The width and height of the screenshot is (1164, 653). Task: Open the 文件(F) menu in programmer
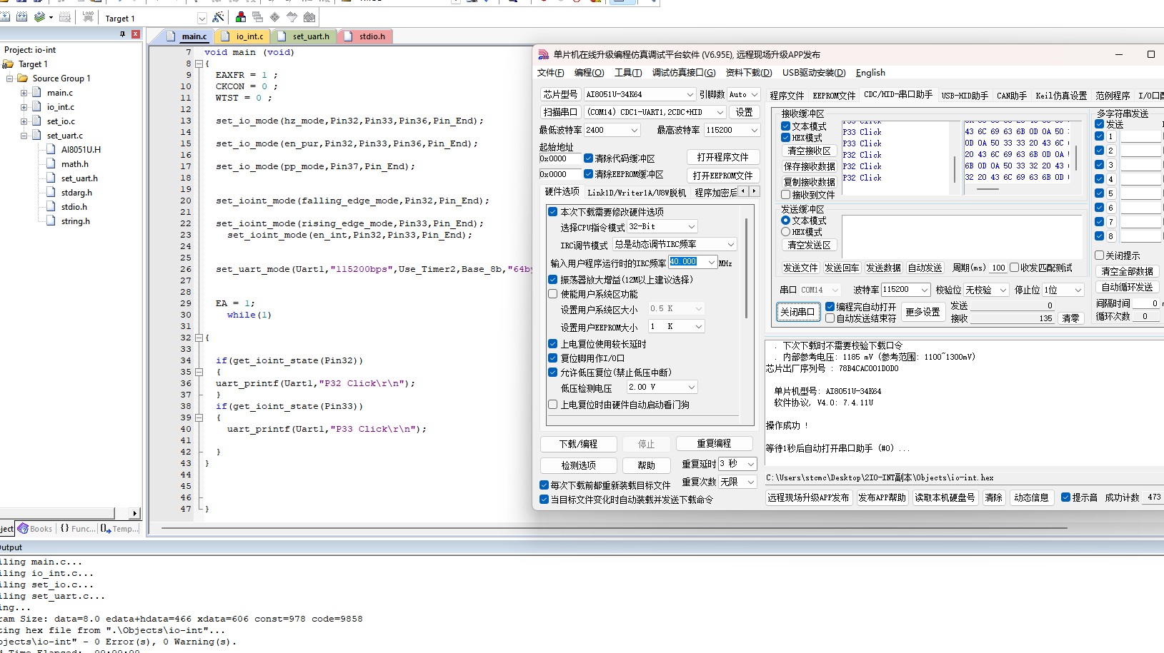550,73
